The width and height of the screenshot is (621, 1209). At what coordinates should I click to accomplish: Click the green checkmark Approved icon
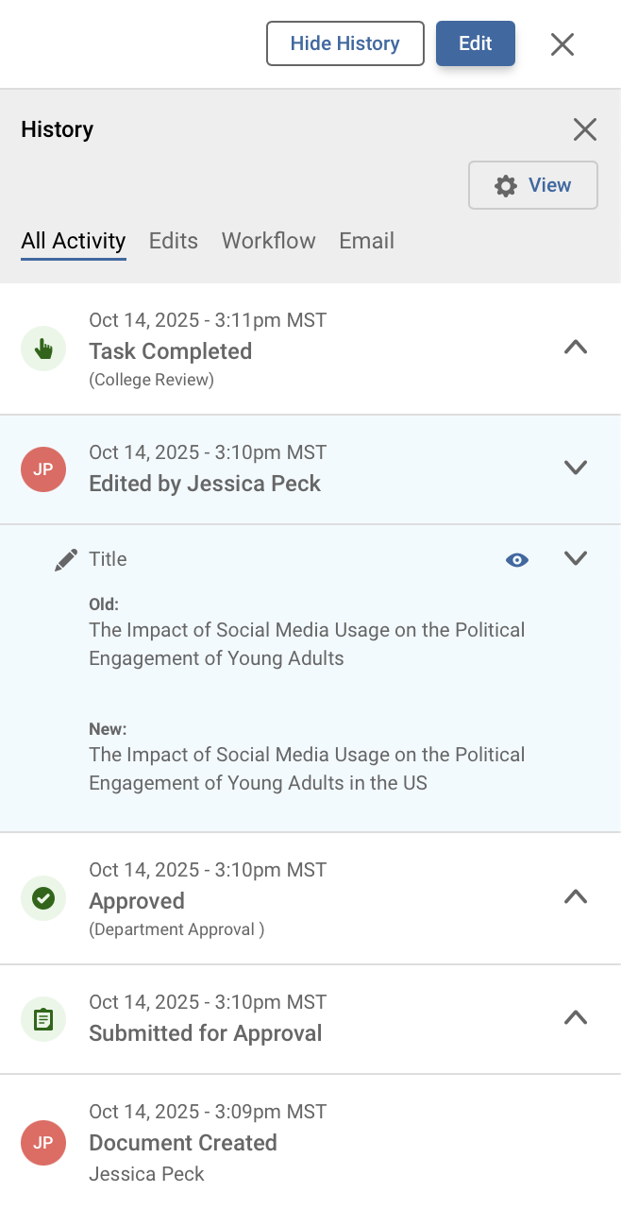point(42,898)
